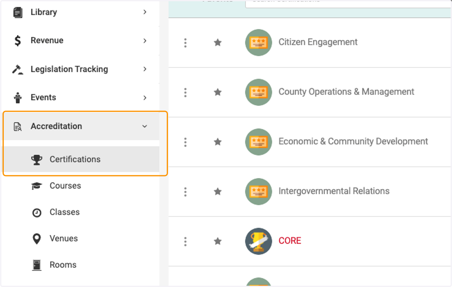Click the Revenue dollar sign icon
Screen dimensions: 452x287
tap(18, 41)
